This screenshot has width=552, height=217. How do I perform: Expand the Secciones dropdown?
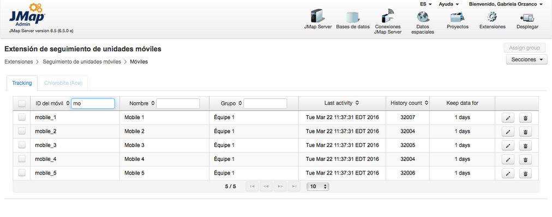pyautogui.click(x=527, y=60)
